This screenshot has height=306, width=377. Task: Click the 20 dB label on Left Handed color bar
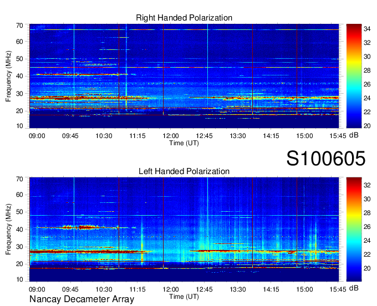pos(367,268)
